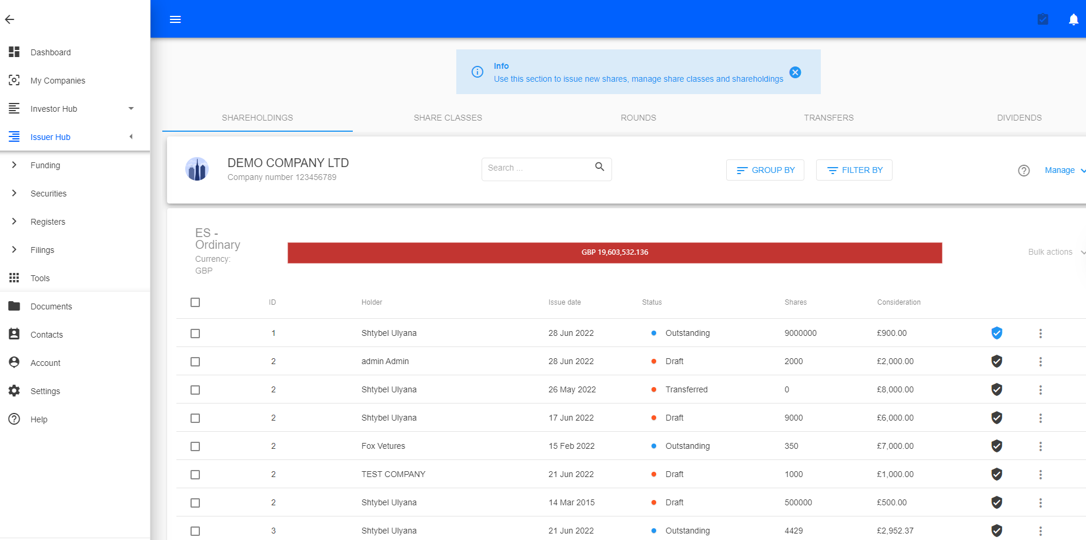Image resolution: width=1086 pixels, height=540 pixels.
Task: Click the blue verified shield for Shtybel Ulyana row 1
Action: [997, 333]
